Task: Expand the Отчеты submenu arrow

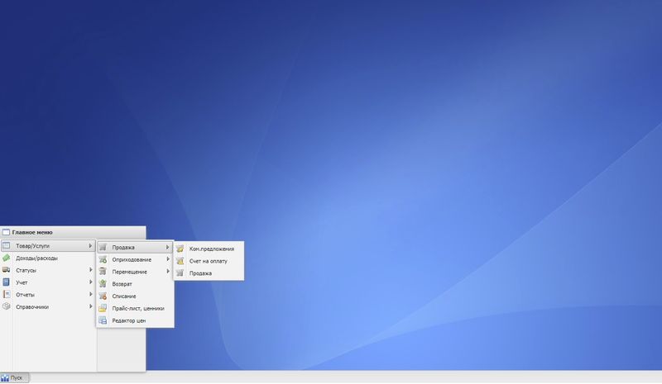Action: pyautogui.click(x=90, y=294)
